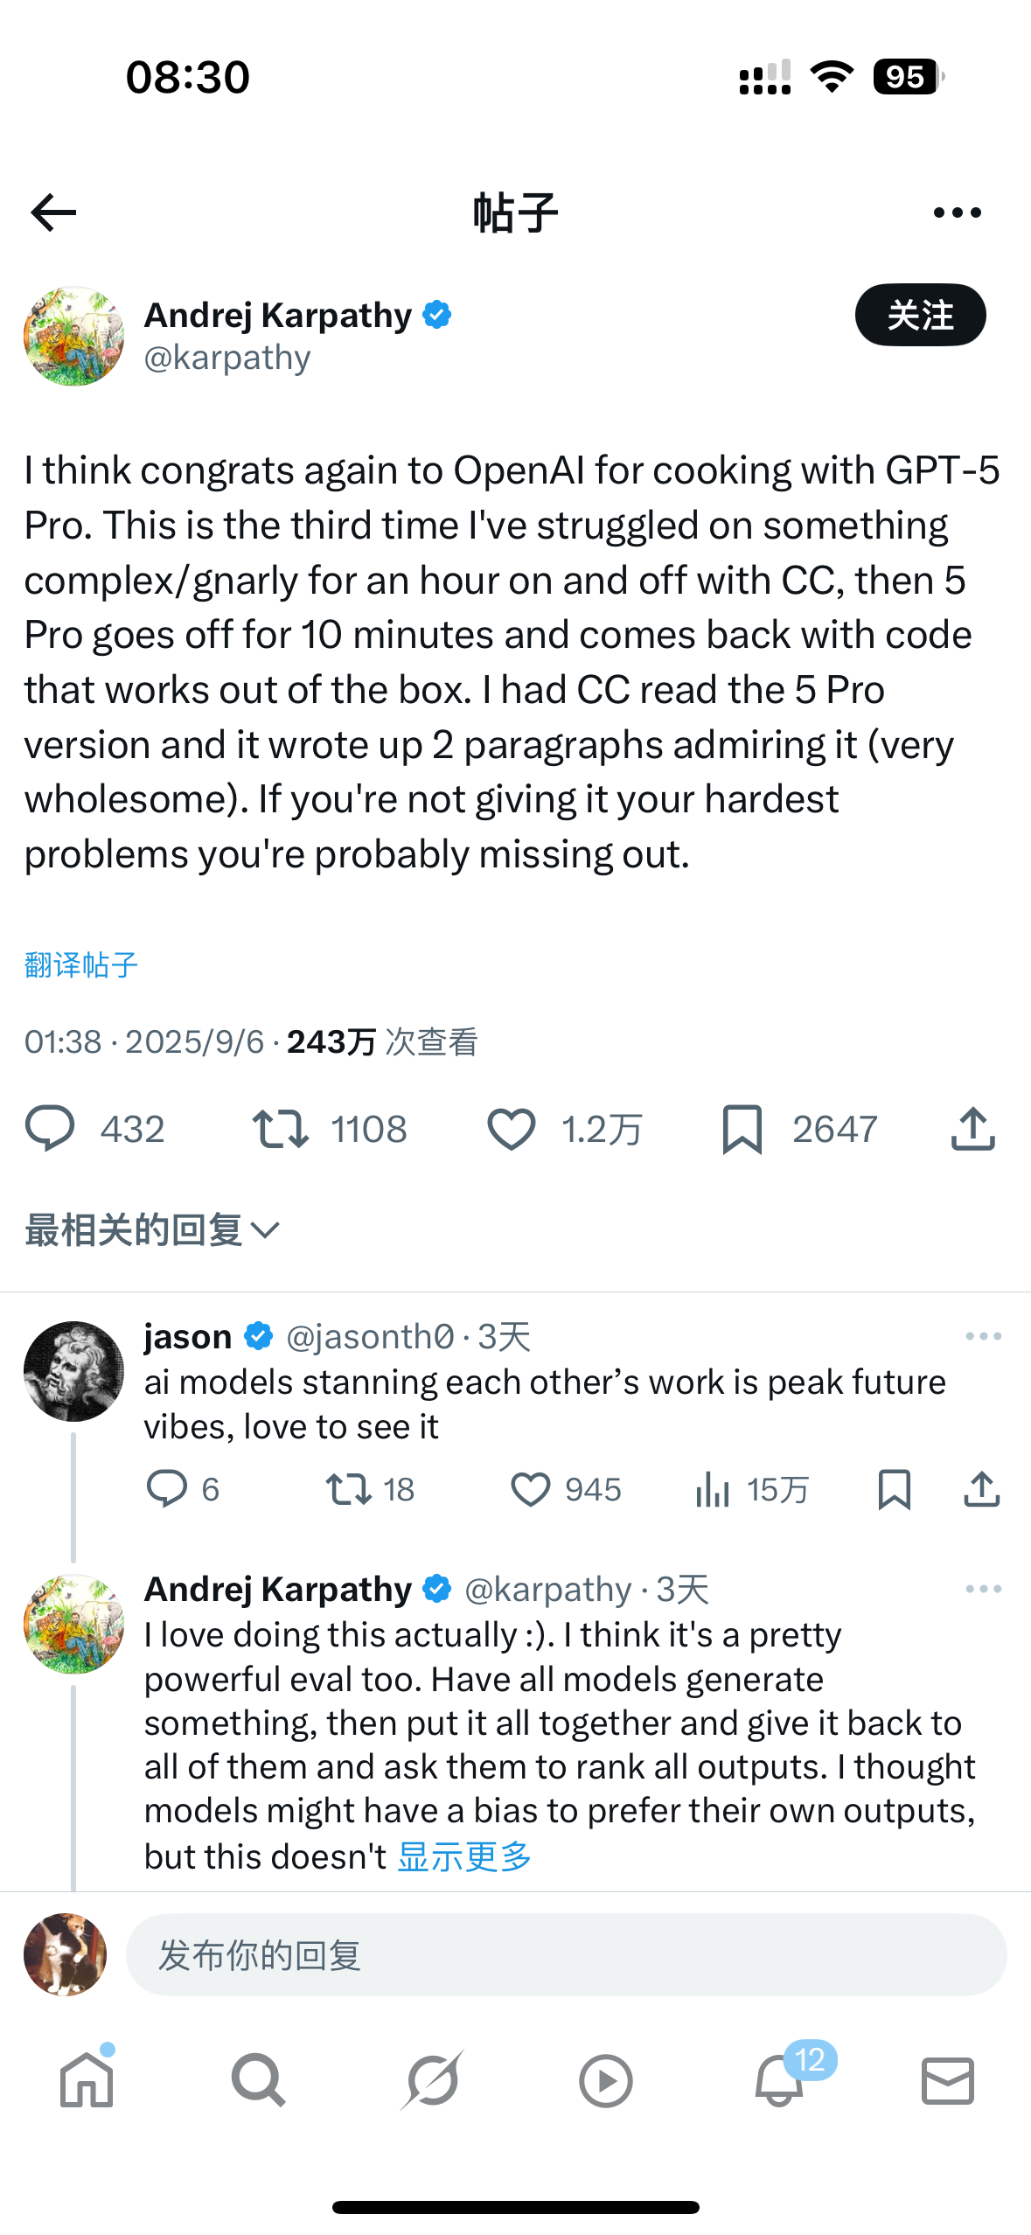
Task: Bookmark the main post with 2647 saves
Action: pos(742,1129)
